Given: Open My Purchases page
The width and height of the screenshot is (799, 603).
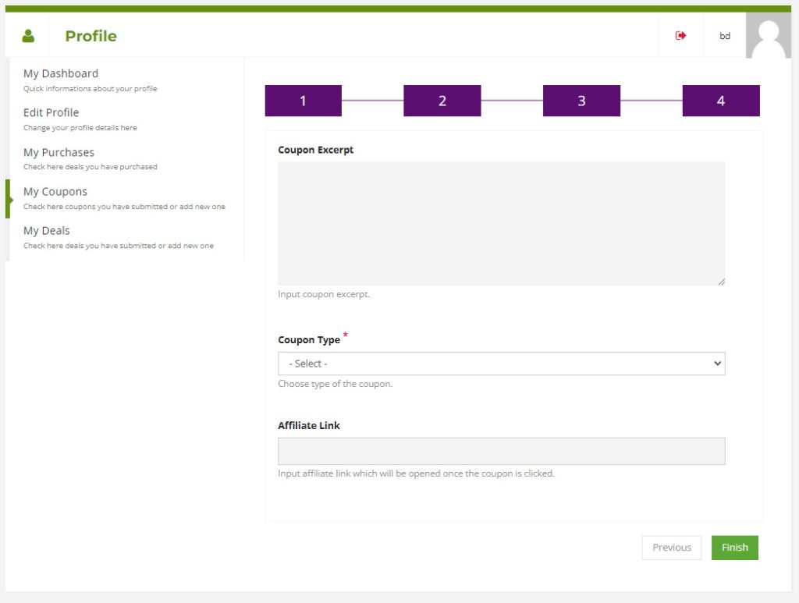Looking at the screenshot, I should click(59, 152).
